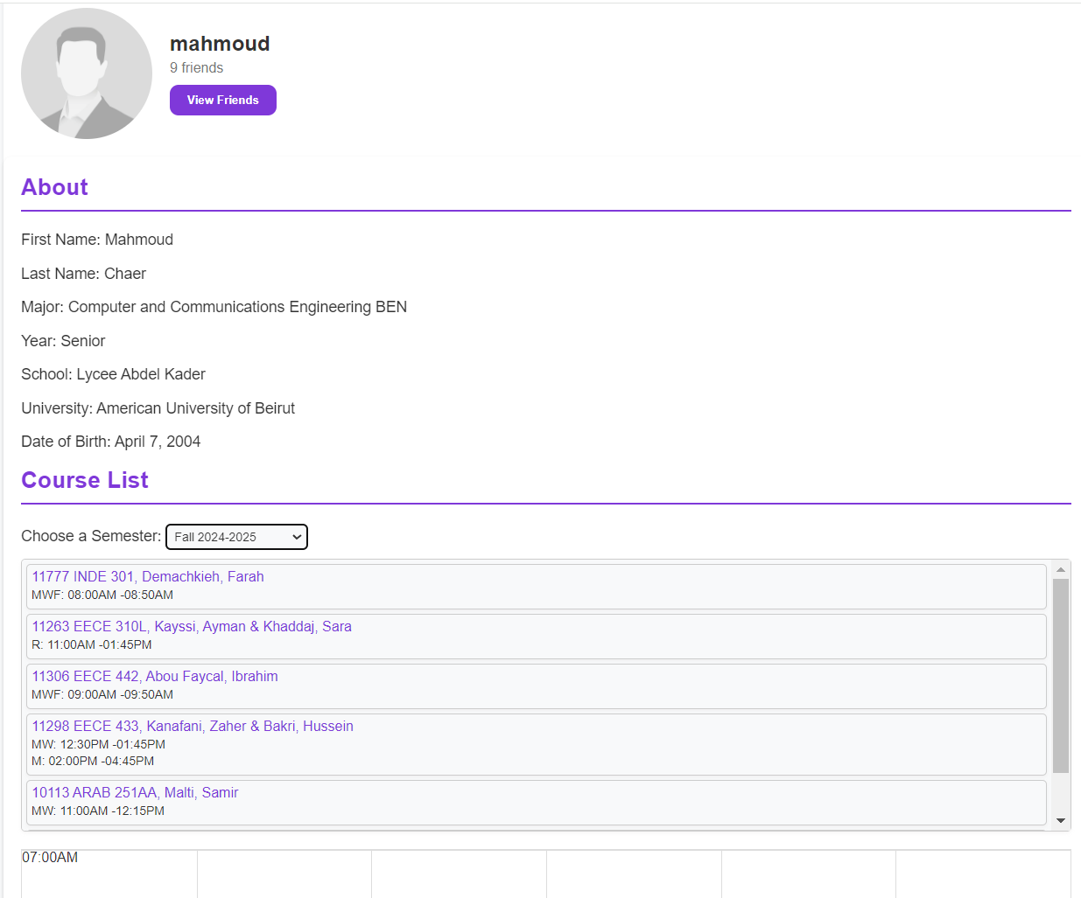Click the Major: Computer and Communications Engineering line
The width and height of the screenshot is (1081, 898).
point(214,307)
